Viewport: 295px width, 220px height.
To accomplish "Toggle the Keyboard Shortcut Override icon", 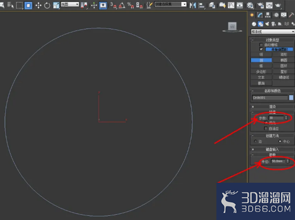I will [103, 5].
